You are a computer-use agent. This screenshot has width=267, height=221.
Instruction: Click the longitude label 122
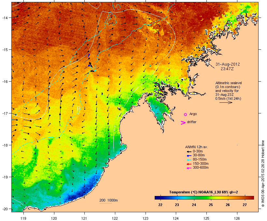(115, 218)
